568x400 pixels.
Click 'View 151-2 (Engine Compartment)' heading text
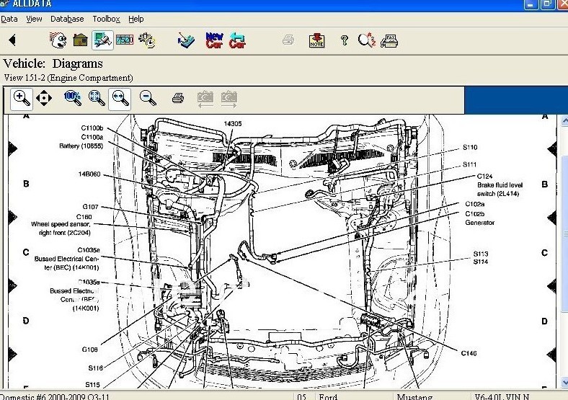[x=68, y=78]
